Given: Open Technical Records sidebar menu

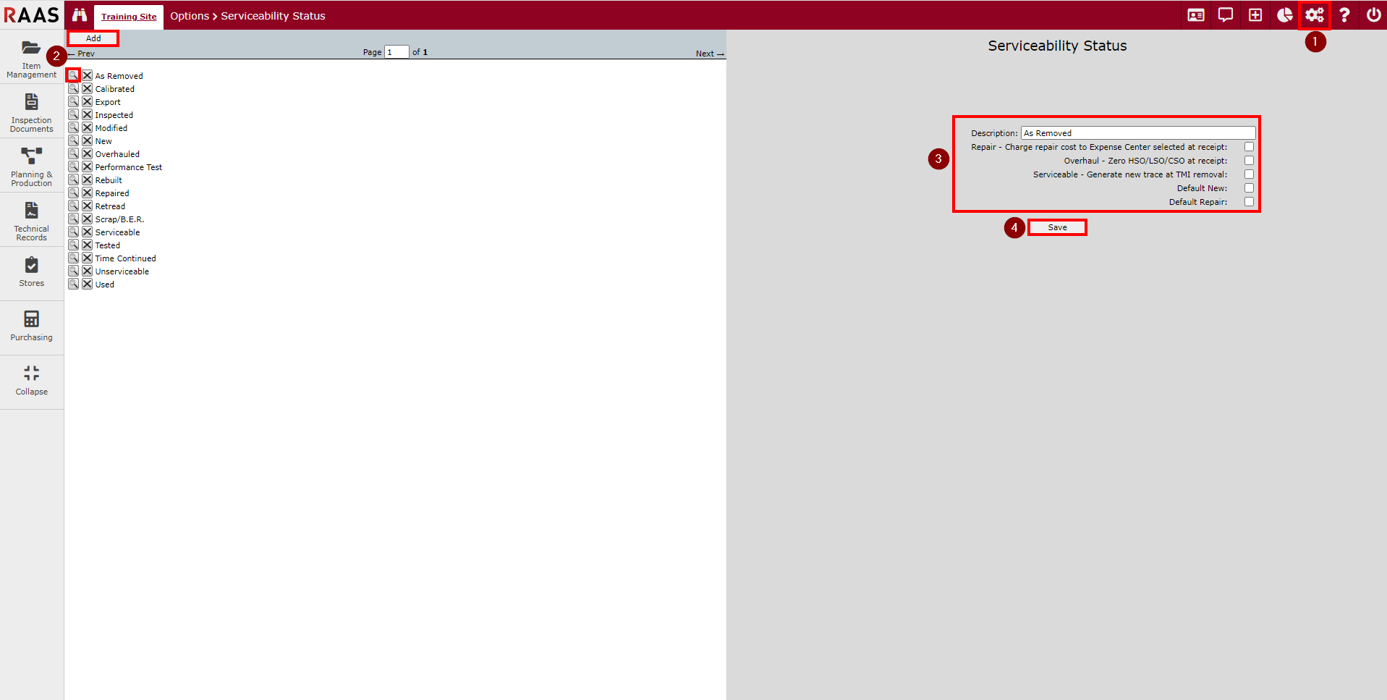Looking at the screenshot, I should coord(32,221).
